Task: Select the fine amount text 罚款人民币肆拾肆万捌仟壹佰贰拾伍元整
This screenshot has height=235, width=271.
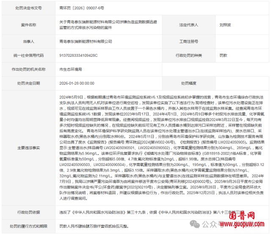Action: coord(94,226)
